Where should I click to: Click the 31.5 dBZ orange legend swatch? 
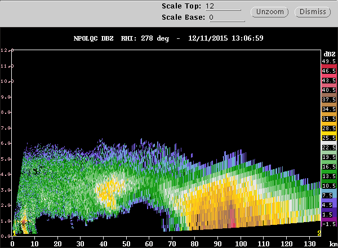point(328,118)
